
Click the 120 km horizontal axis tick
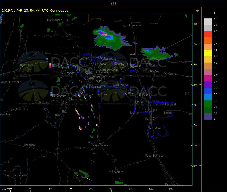click(151, 189)
